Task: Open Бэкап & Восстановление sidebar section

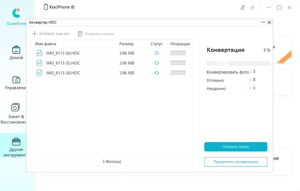Action: coord(13,114)
